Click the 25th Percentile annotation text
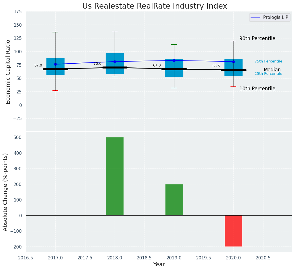Viewport: 295px width, 270px height. pyautogui.click(x=268, y=74)
